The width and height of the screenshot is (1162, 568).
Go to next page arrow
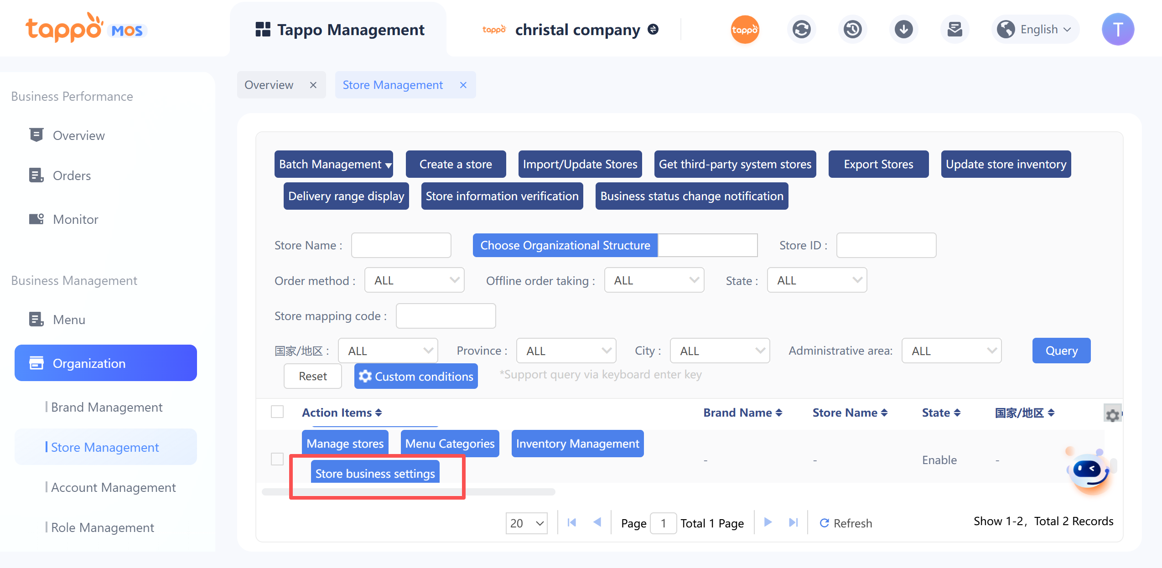click(x=768, y=522)
